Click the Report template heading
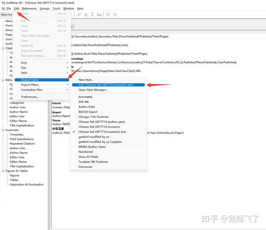 point(57,112)
